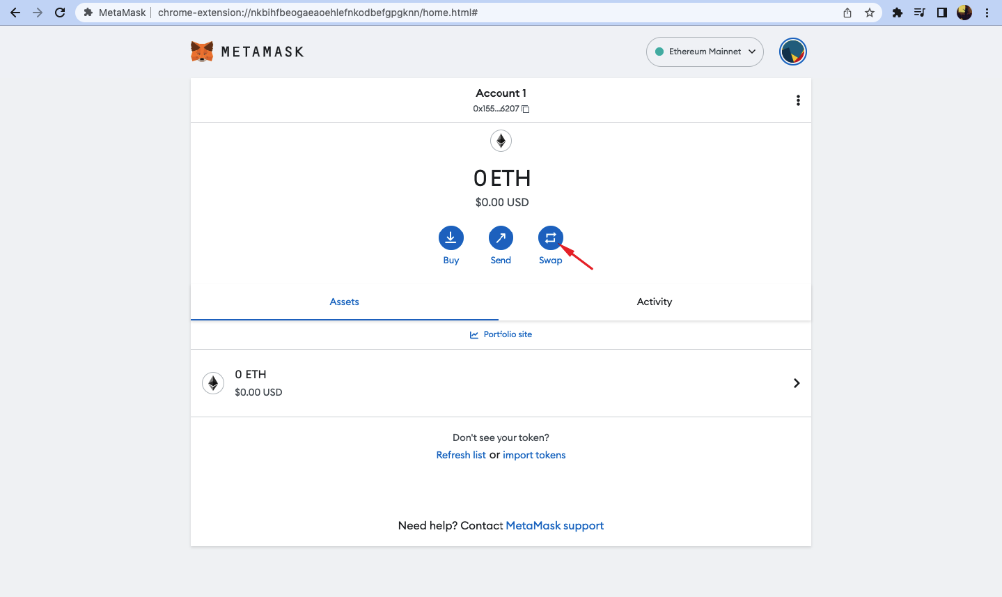Reload the MetaMask page
The image size is (1002, 597).
point(60,13)
